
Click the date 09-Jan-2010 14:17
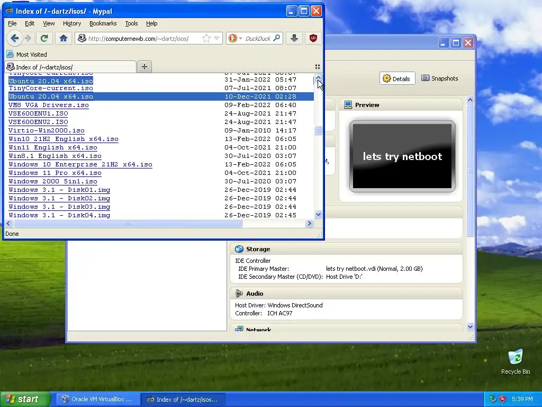260,130
